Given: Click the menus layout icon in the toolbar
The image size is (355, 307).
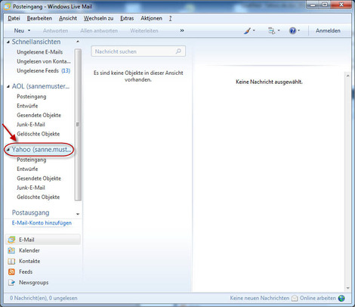Looking at the screenshot, I should click(271, 31).
